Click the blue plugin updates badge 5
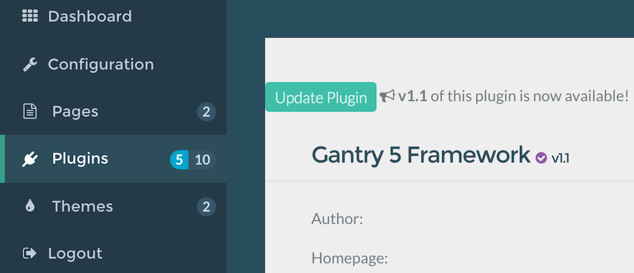This screenshot has width=634, height=273. click(x=179, y=159)
